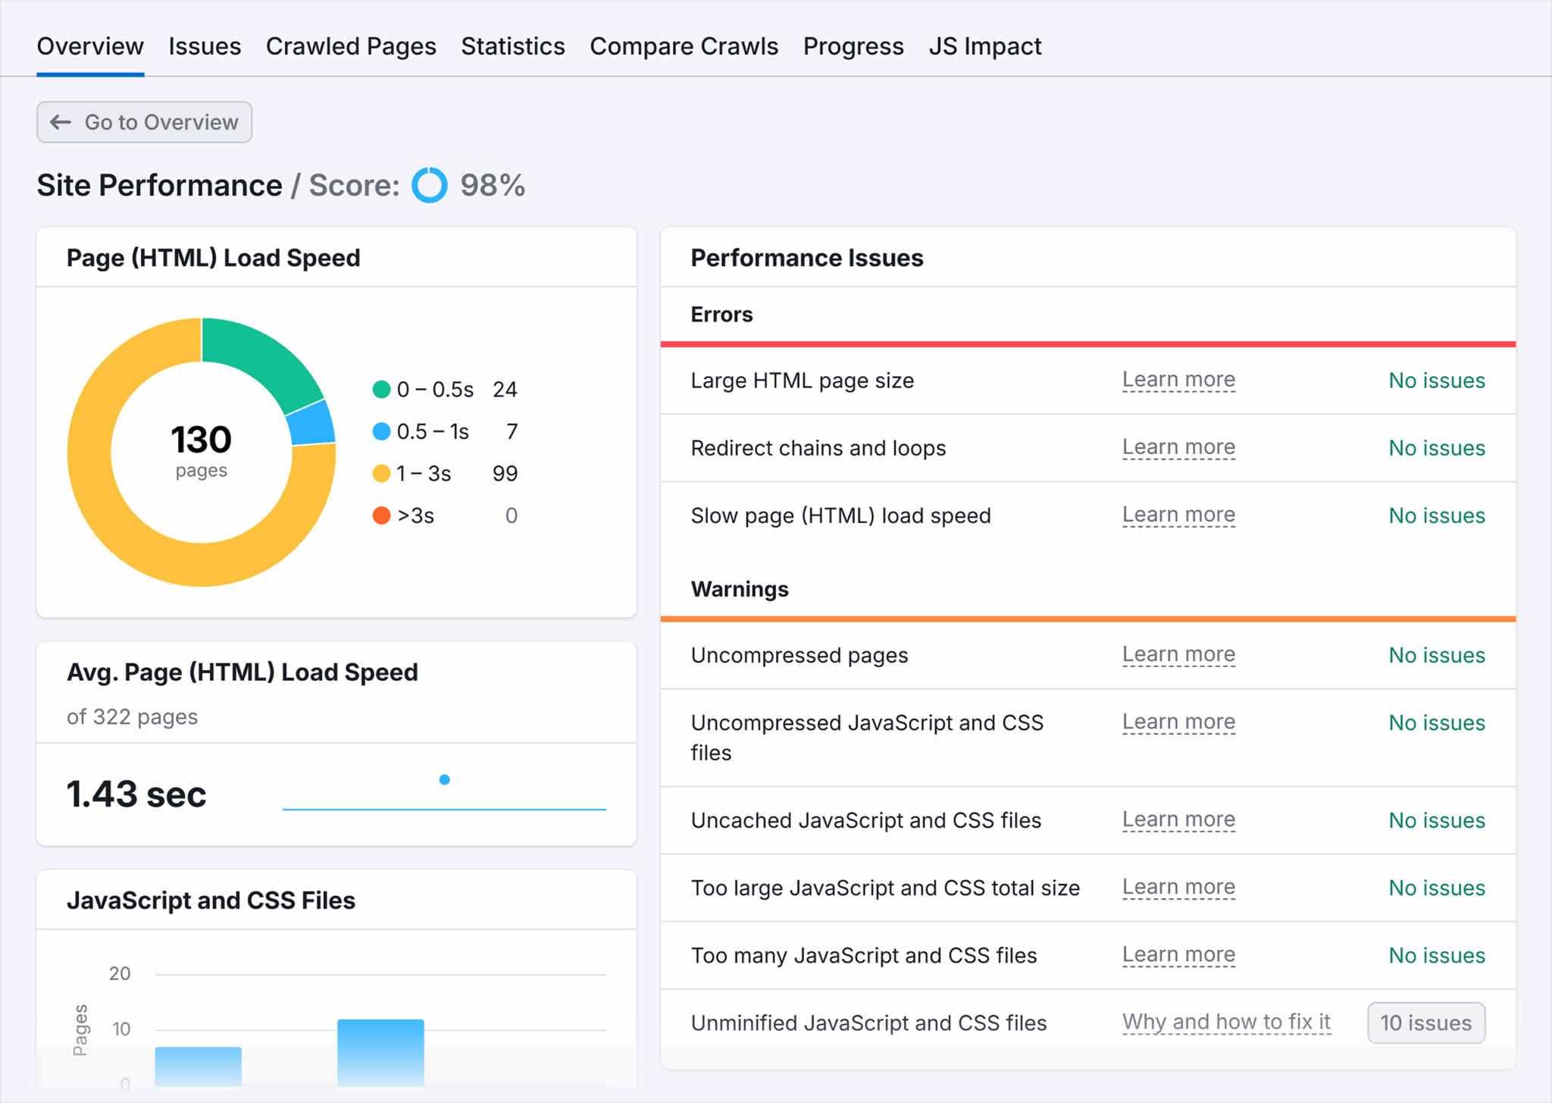Switch to the Issues tab
This screenshot has width=1552, height=1103.
pyautogui.click(x=205, y=46)
